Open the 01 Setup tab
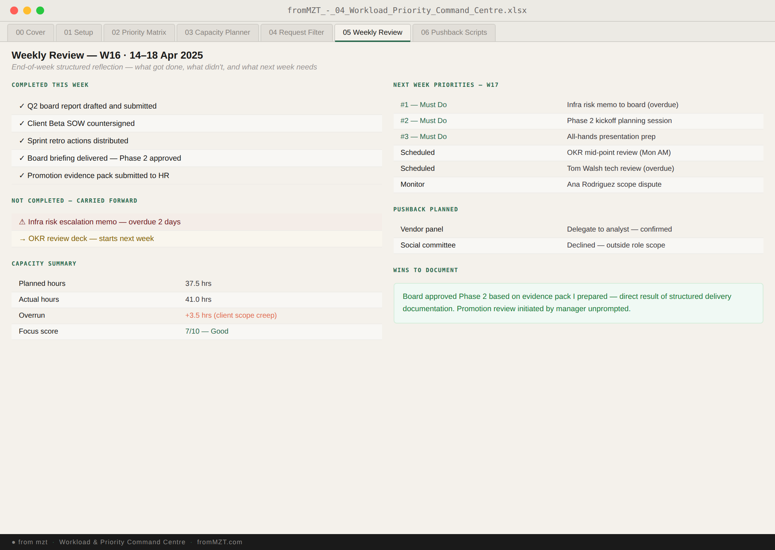Image resolution: width=775 pixels, height=550 pixels. [79, 33]
